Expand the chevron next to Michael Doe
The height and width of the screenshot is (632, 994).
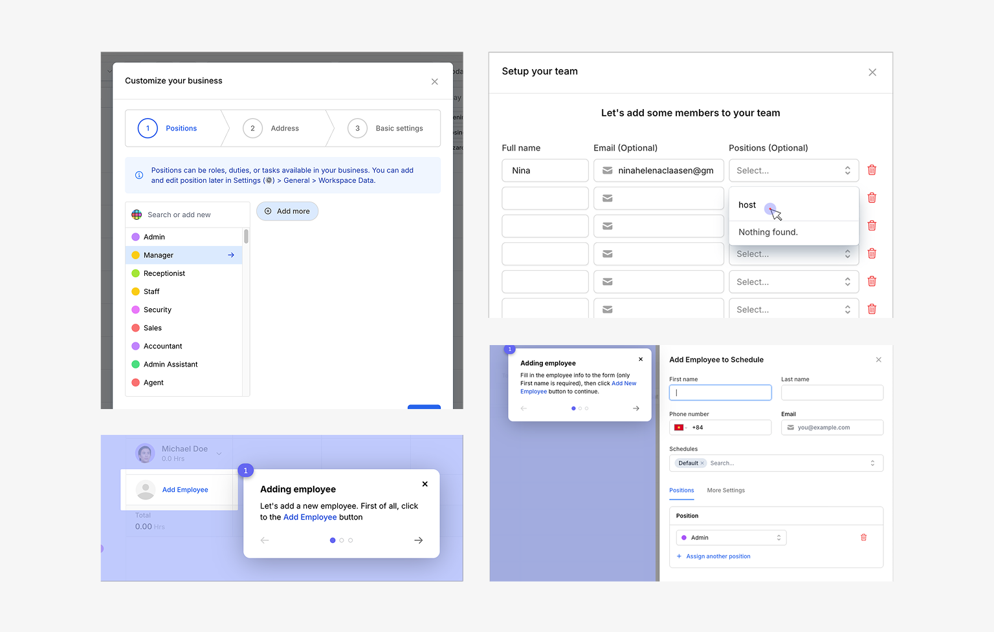coord(219,454)
